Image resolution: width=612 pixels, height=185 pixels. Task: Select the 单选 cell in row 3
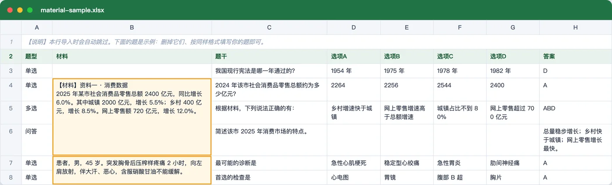(x=37, y=71)
